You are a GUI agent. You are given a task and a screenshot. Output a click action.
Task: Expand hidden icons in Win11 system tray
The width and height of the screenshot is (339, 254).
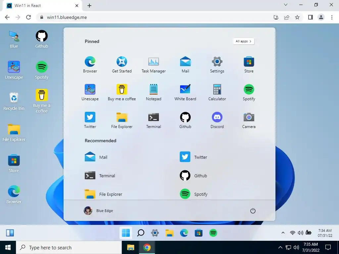(x=283, y=233)
